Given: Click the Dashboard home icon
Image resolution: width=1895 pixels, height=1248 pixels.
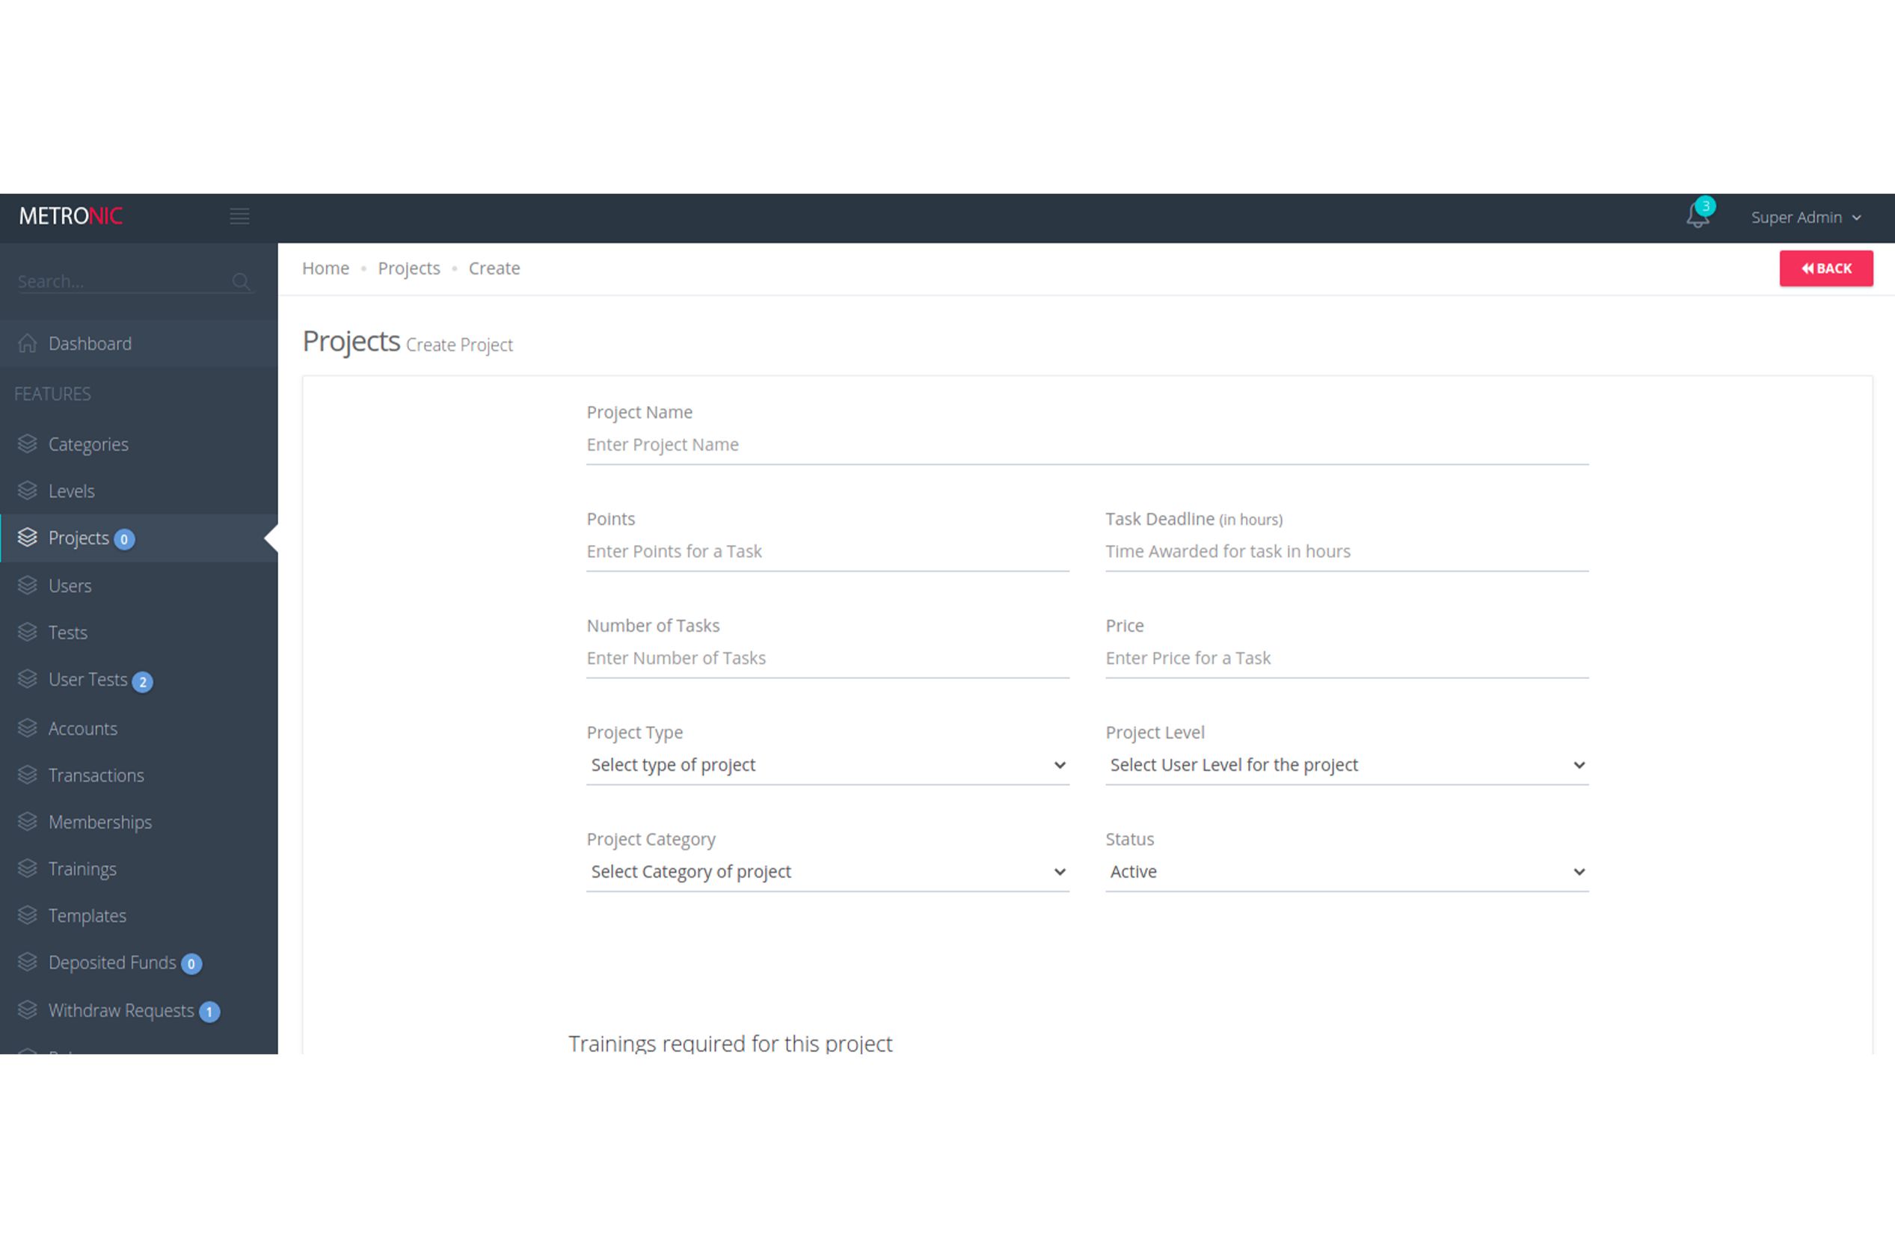Looking at the screenshot, I should click(28, 344).
